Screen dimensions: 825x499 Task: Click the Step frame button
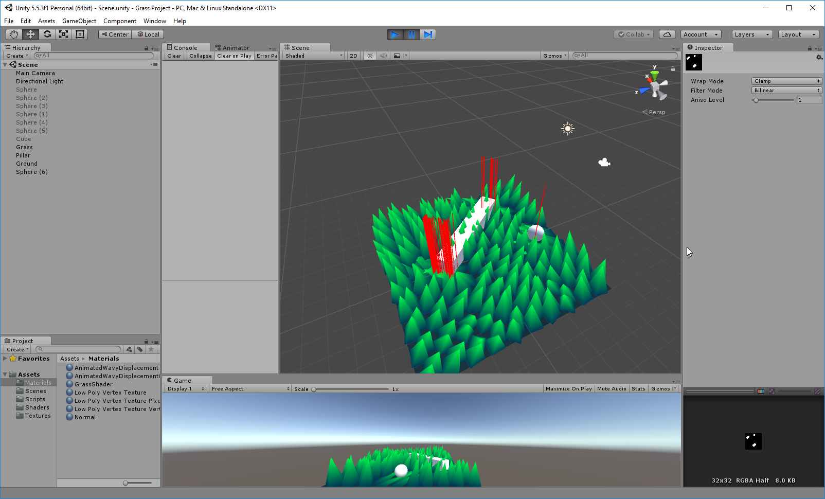(x=428, y=34)
